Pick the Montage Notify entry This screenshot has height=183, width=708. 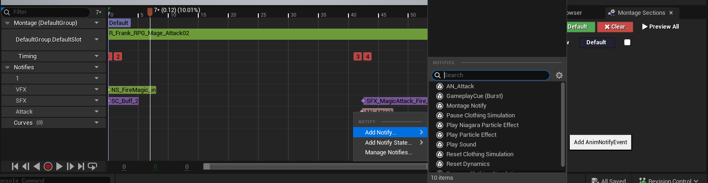coord(466,106)
